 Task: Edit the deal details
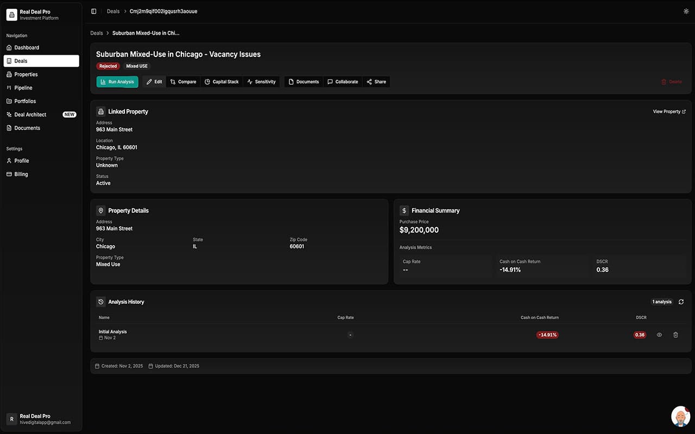[154, 82]
